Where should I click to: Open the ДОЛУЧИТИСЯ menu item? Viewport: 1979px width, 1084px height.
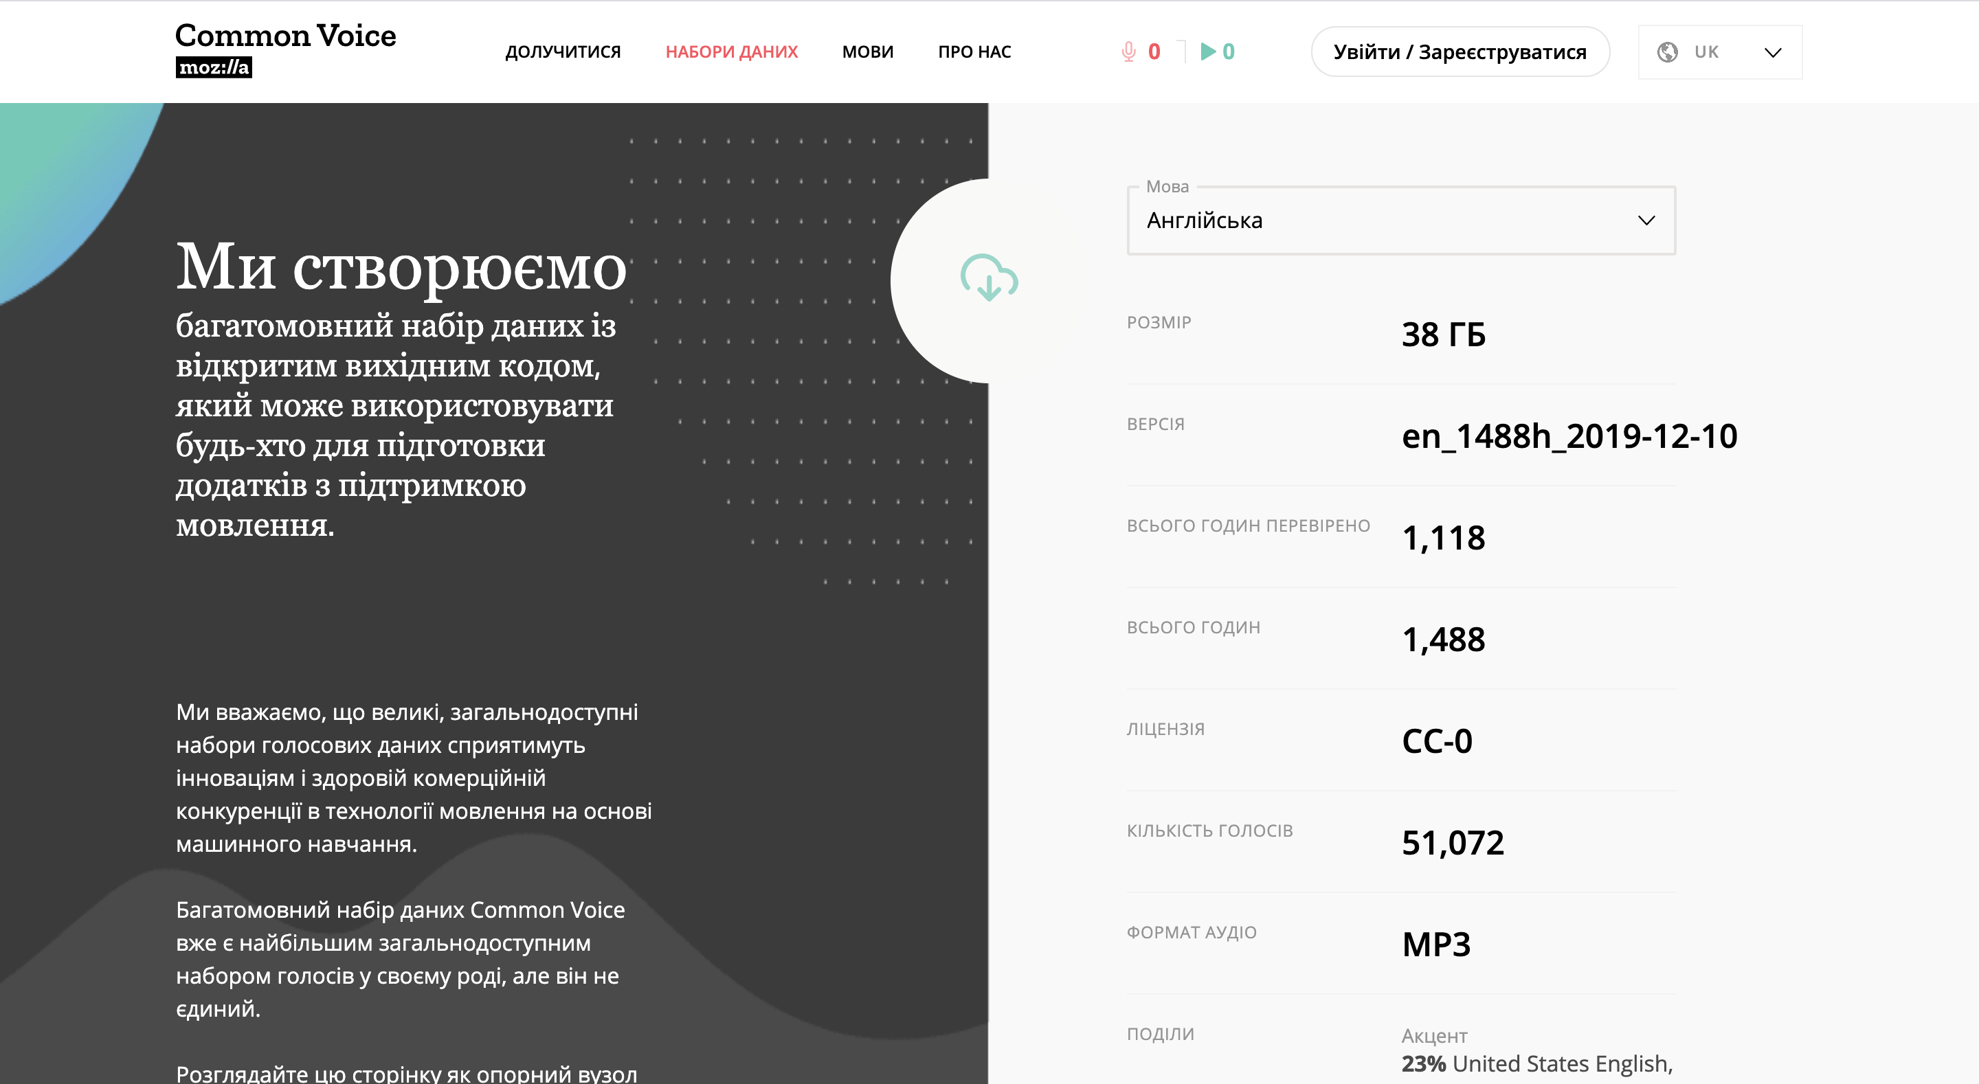point(563,52)
